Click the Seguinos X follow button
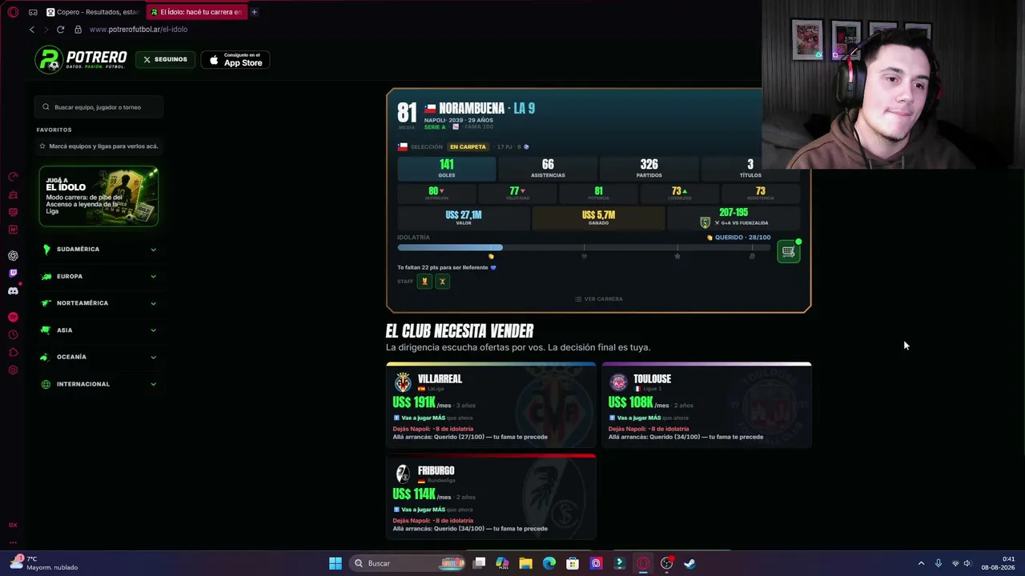This screenshot has width=1025, height=576. point(166,60)
